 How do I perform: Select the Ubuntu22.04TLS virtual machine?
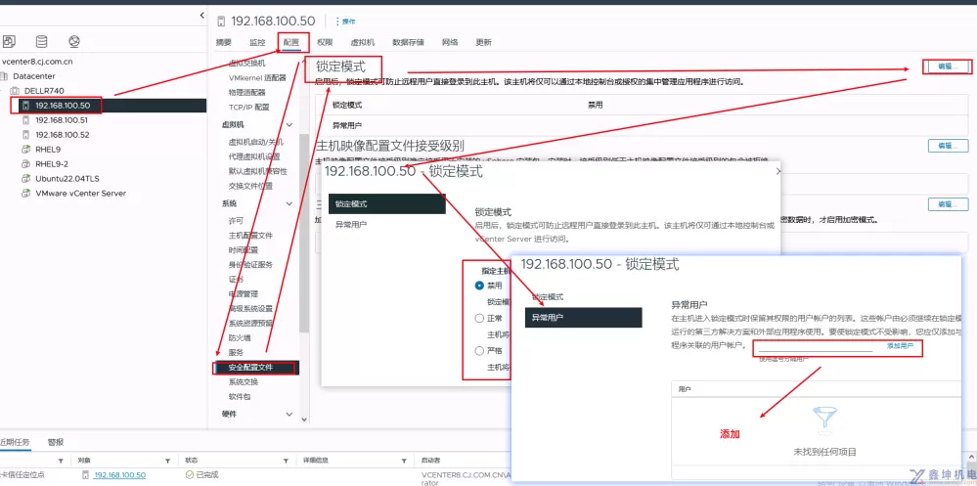pyautogui.click(x=67, y=179)
